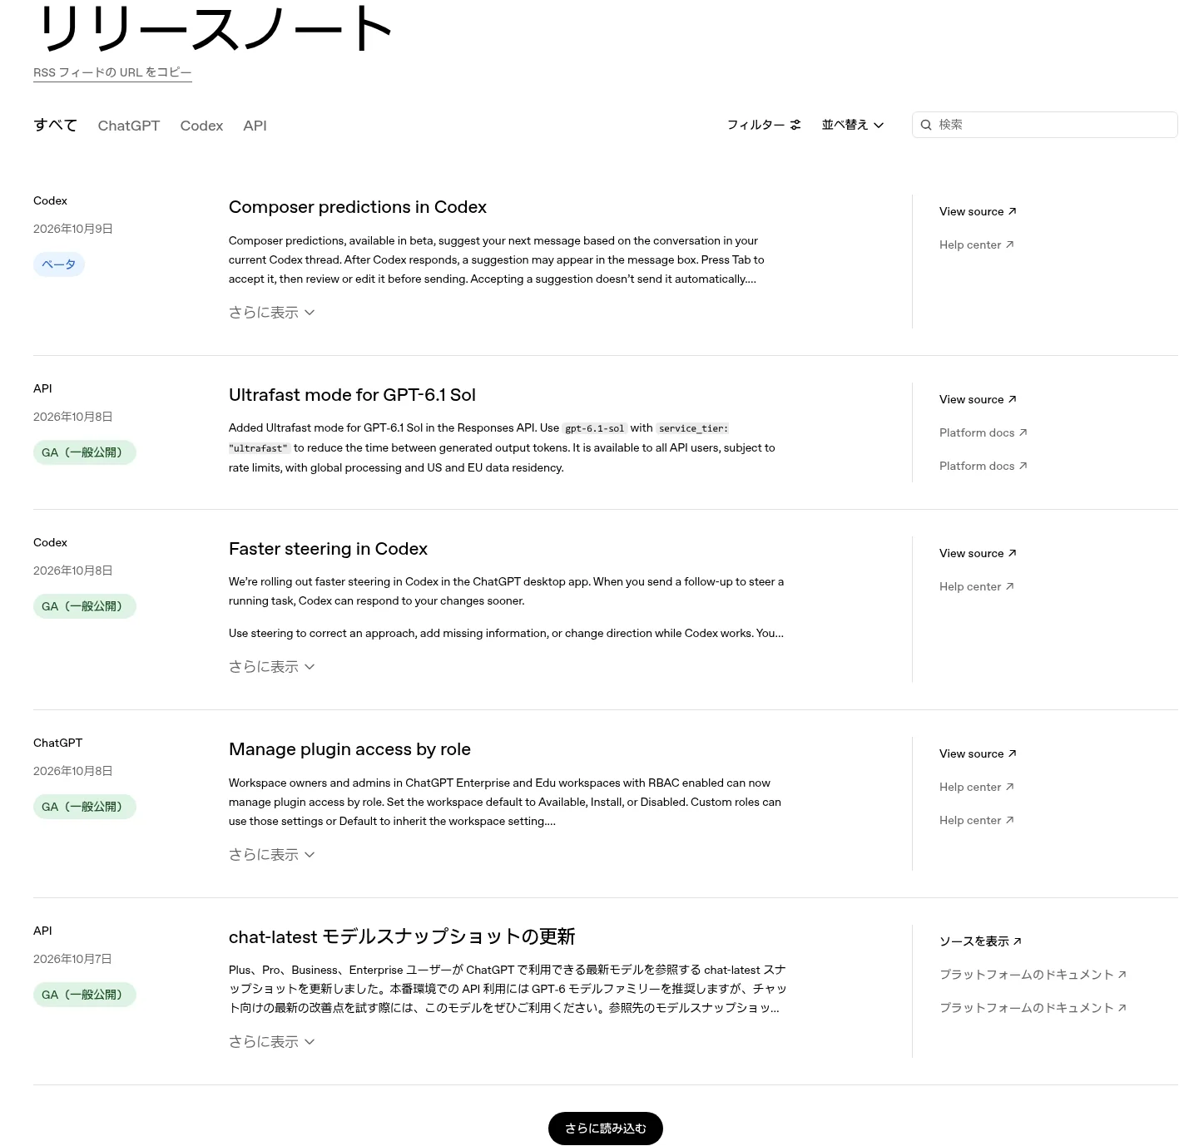Image resolution: width=1199 pixels, height=1146 pixels.
Task: Open Help center link for Composer predictions
Action: coord(976,245)
